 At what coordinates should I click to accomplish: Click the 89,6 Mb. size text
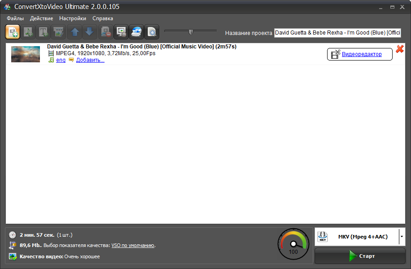pyautogui.click(x=31, y=245)
